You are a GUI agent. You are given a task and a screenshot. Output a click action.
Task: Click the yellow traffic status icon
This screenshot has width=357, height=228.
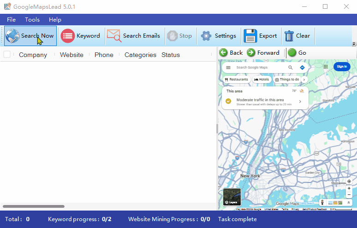click(228, 102)
